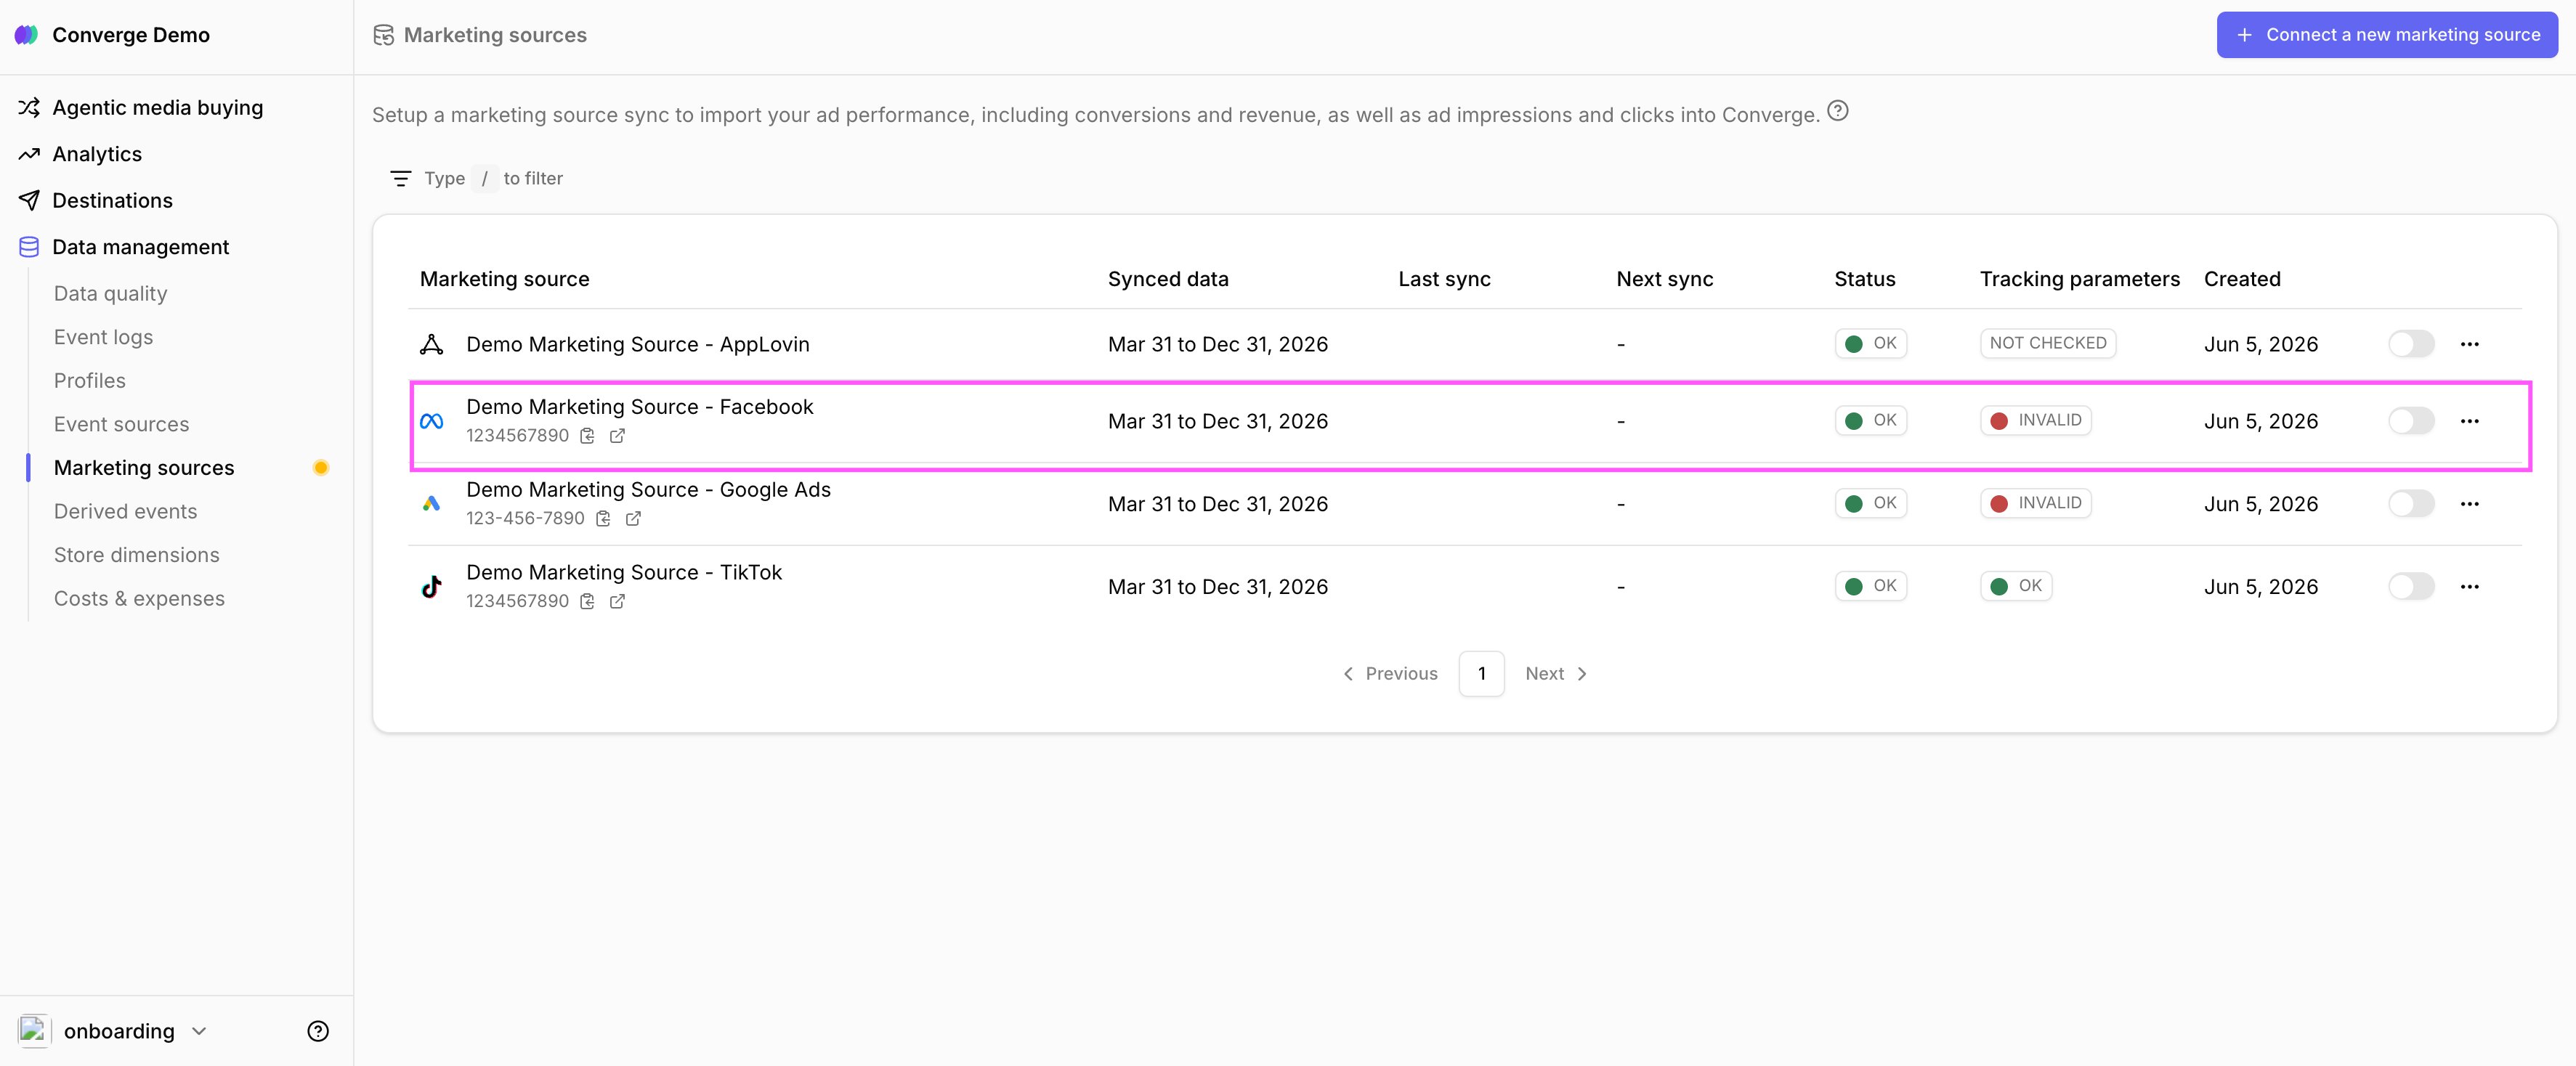Copy the Google Ads ID 123-456-7890
Viewport: 2576px width, 1066px height.
603,519
